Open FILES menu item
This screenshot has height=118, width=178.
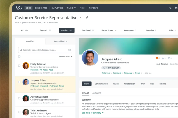82,8
